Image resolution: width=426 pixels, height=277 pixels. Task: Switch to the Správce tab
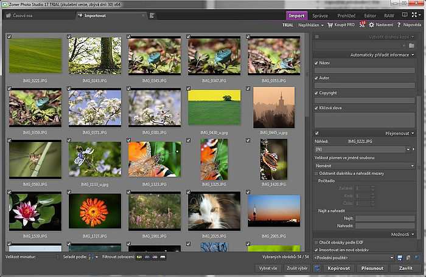319,15
